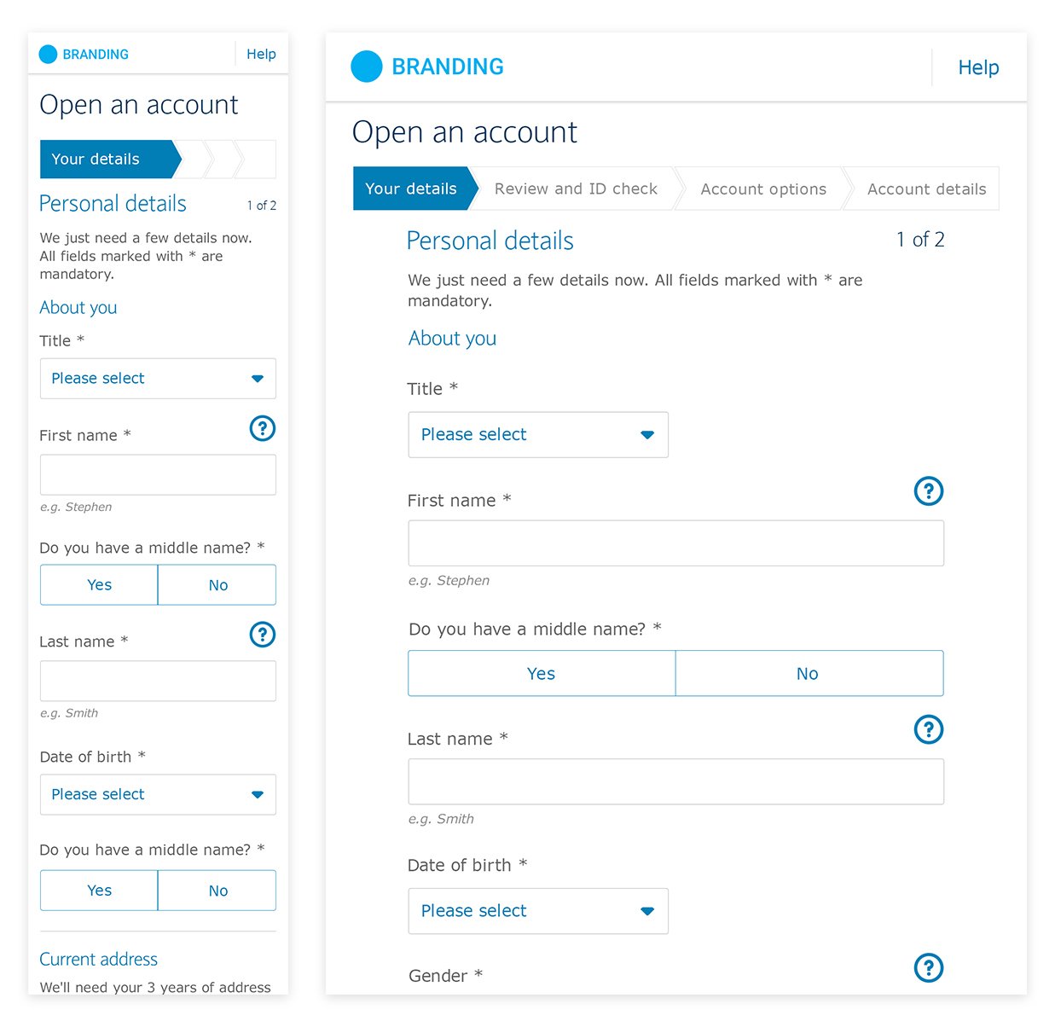Open the Help link in mobile header
This screenshot has height=1033, width=1055.
261,54
